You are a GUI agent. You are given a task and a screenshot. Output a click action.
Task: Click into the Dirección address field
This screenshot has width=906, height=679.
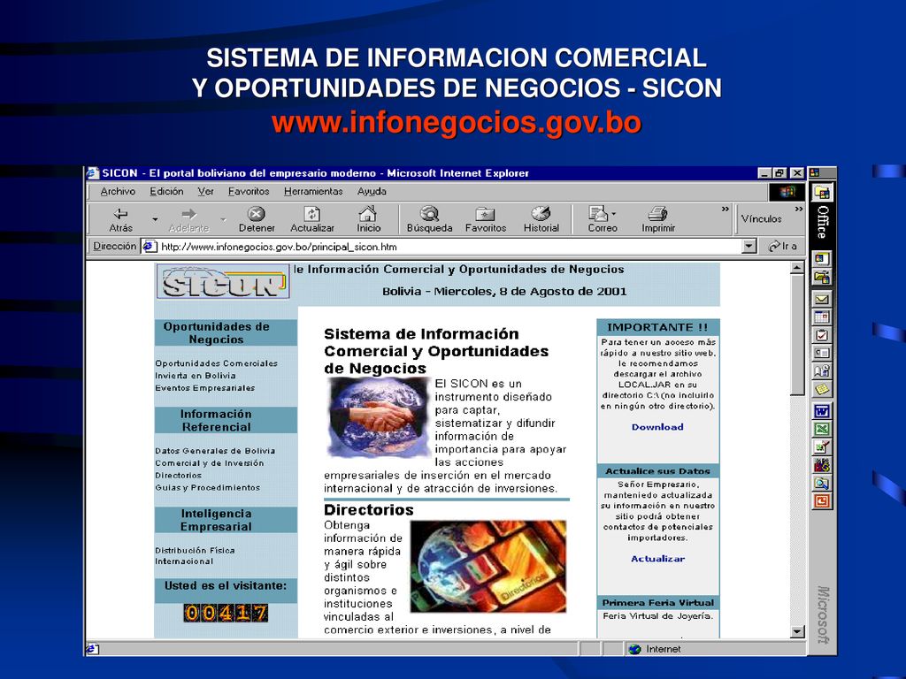click(450, 247)
